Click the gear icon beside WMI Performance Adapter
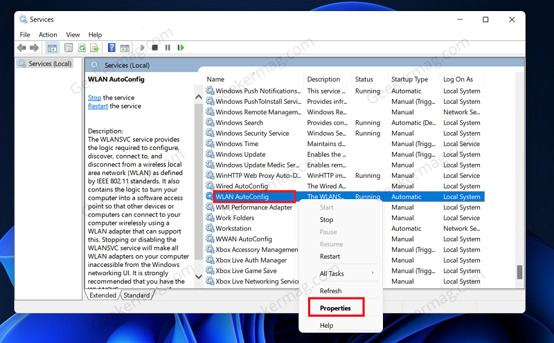This screenshot has height=343, width=554. [x=211, y=207]
